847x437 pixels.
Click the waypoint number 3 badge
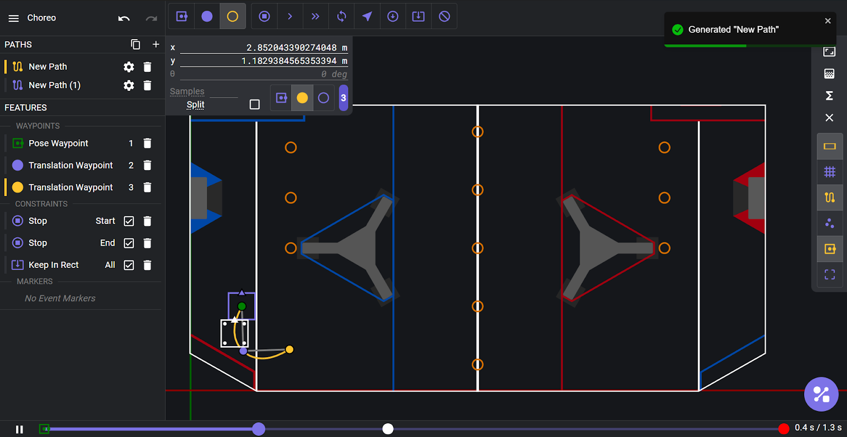[x=344, y=98]
